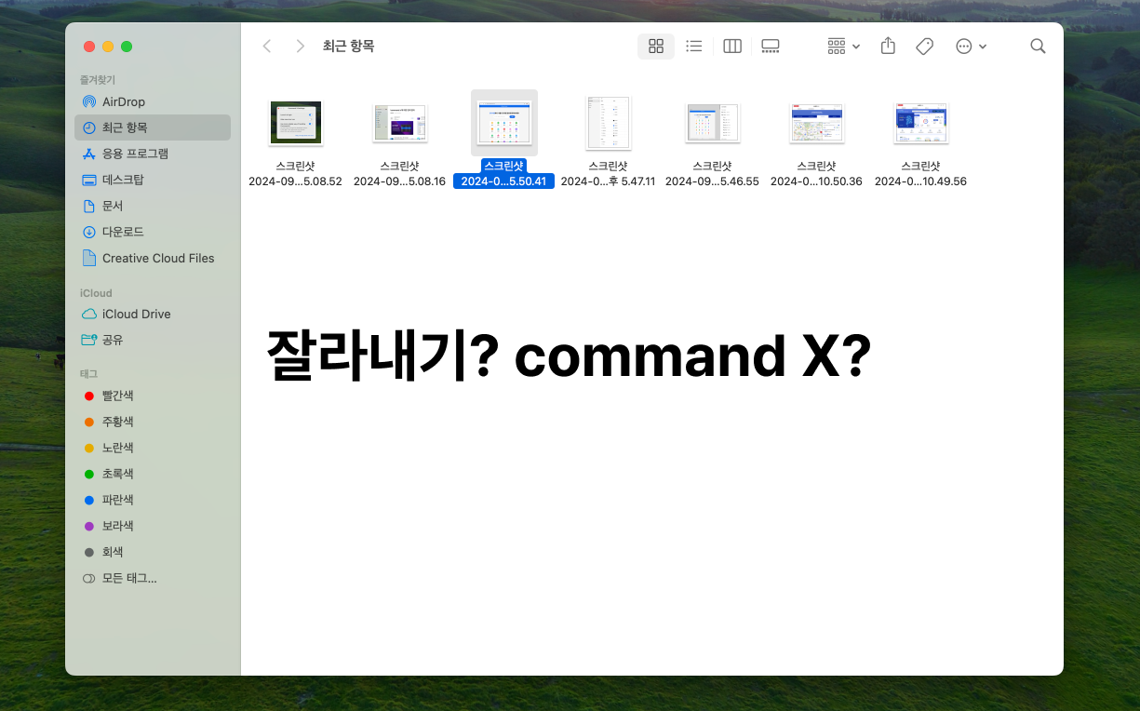Click the highlighted filename 2024-0...5.50.41

(x=503, y=181)
